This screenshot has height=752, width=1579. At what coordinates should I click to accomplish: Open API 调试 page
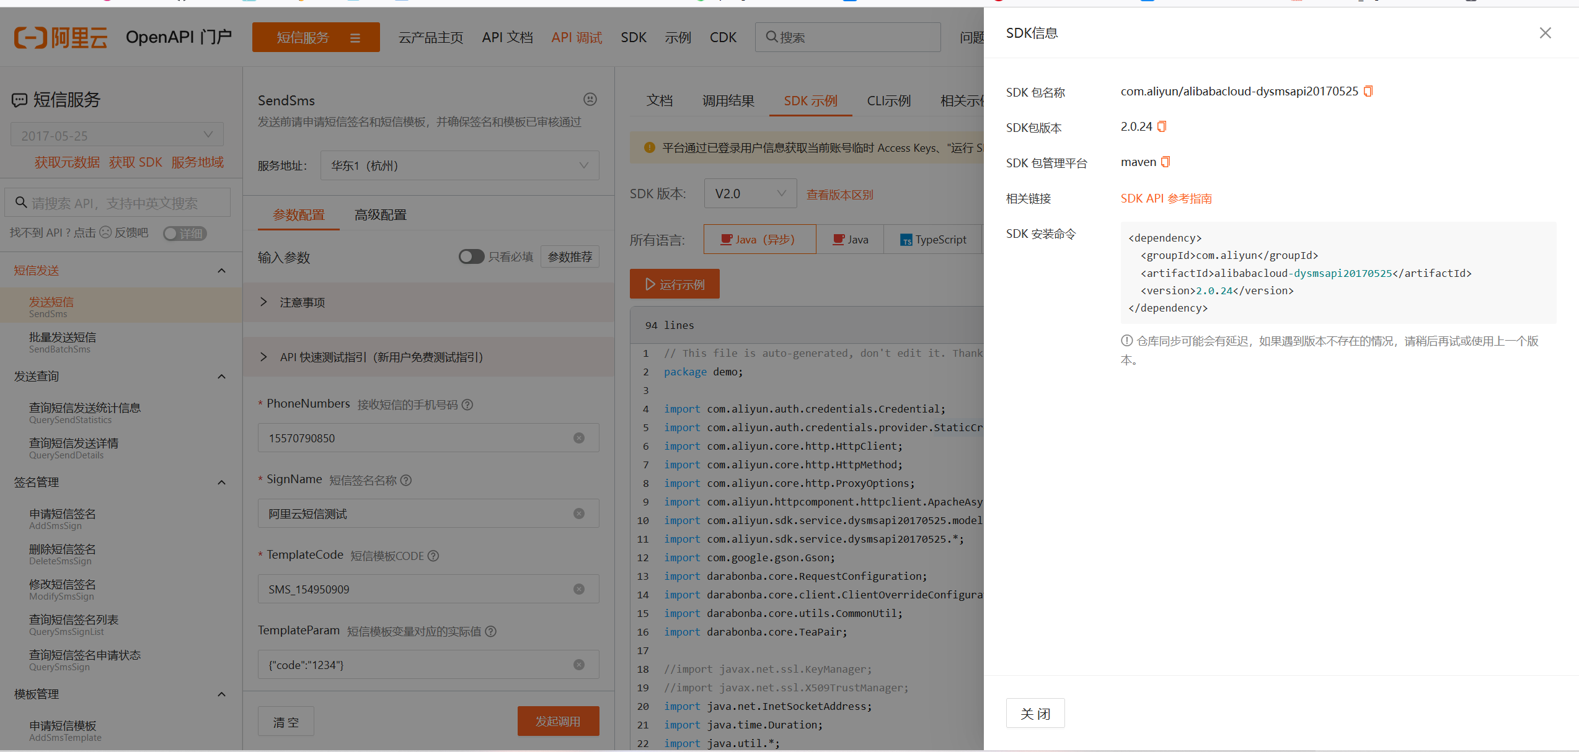coord(577,38)
